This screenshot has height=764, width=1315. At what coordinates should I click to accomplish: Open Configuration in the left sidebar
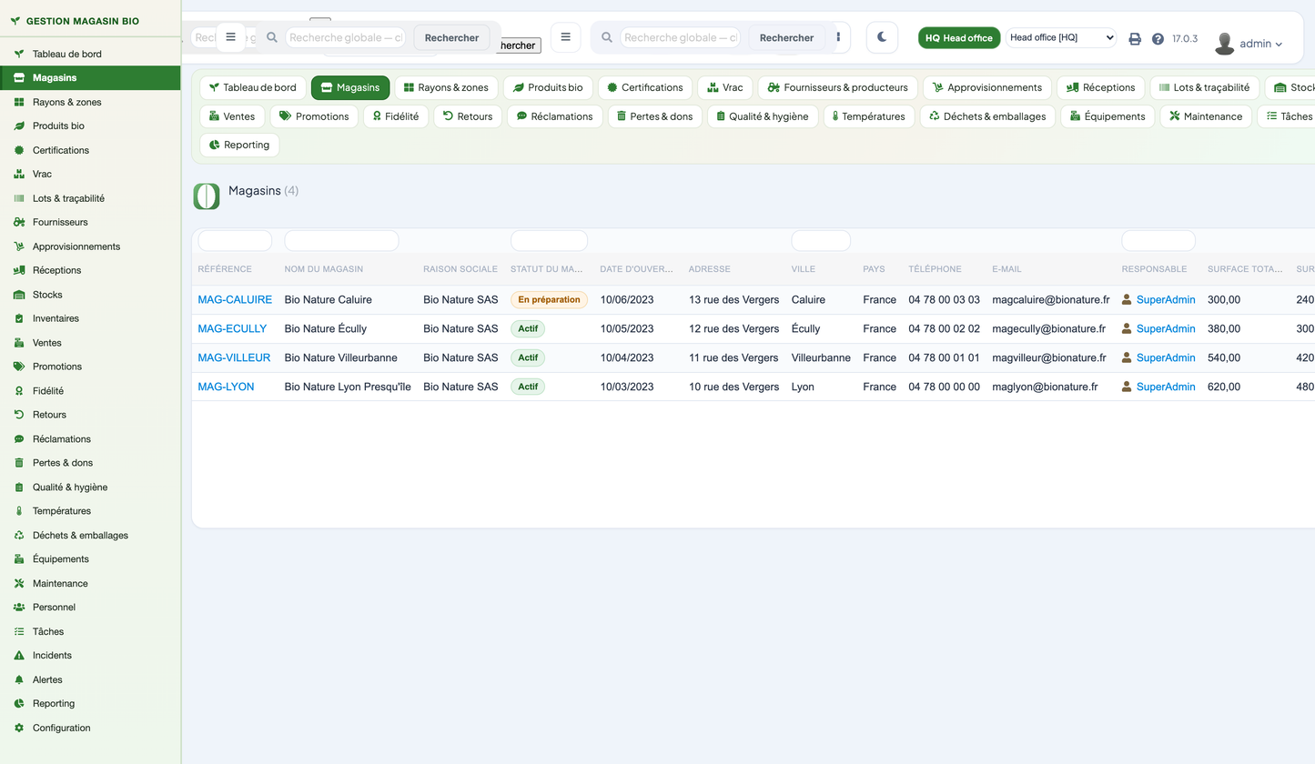click(x=90, y=728)
